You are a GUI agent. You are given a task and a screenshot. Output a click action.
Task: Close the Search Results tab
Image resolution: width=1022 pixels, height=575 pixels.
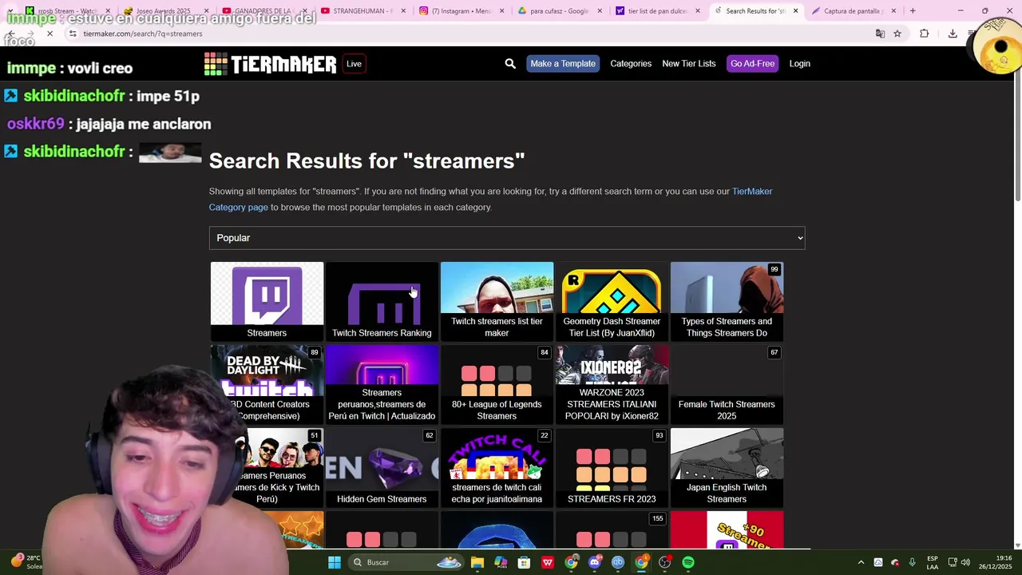click(x=795, y=11)
